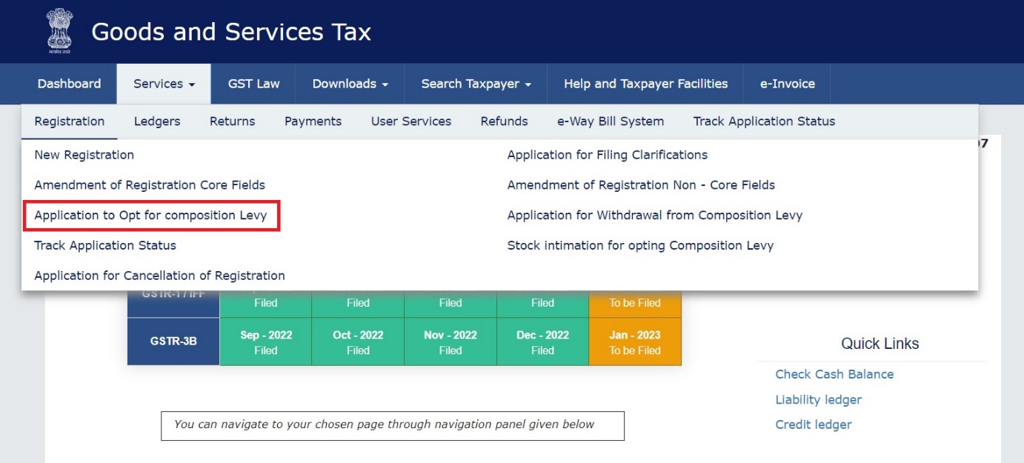
Task: Click the Credit ledger quick link
Action: pyautogui.click(x=813, y=424)
